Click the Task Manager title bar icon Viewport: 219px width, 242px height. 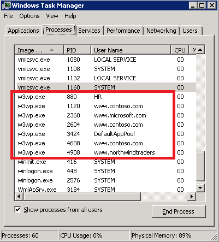tap(7, 5)
